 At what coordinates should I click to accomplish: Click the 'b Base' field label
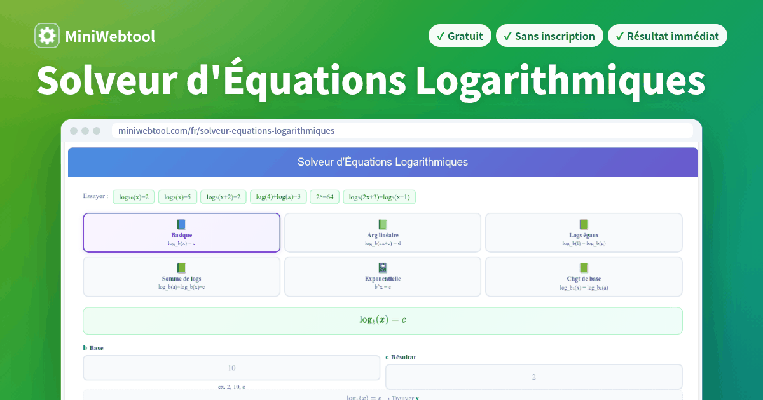93,348
